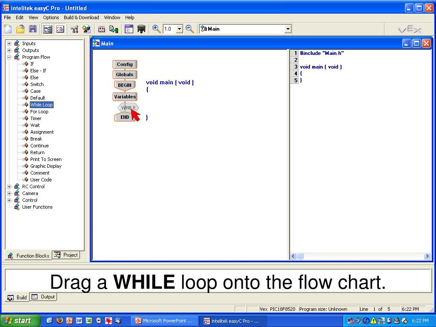This screenshot has height=327, width=436.
Task: Select the Wait block item
Action: tap(35, 125)
